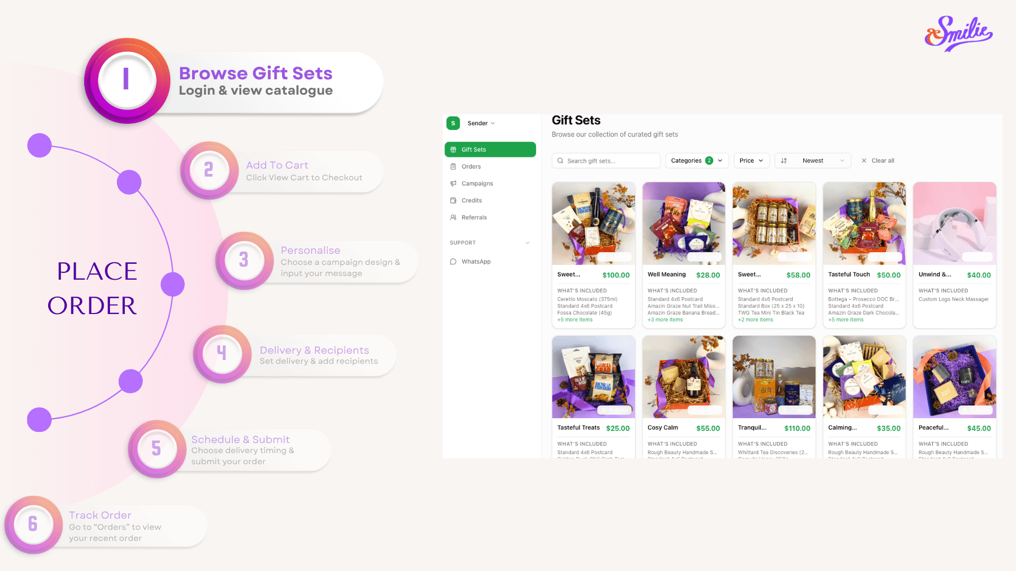Click the Gift Sets sidebar icon
The height and width of the screenshot is (571, 1016).
[x=453, y=150]
